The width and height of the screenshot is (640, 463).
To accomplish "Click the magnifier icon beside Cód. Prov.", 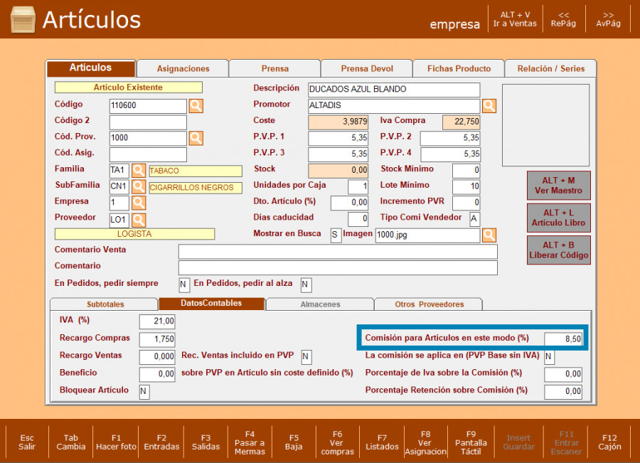I will [196, 138].
